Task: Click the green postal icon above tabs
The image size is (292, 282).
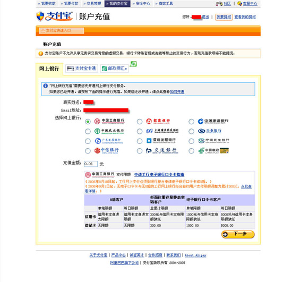Action: click(133, 64)
